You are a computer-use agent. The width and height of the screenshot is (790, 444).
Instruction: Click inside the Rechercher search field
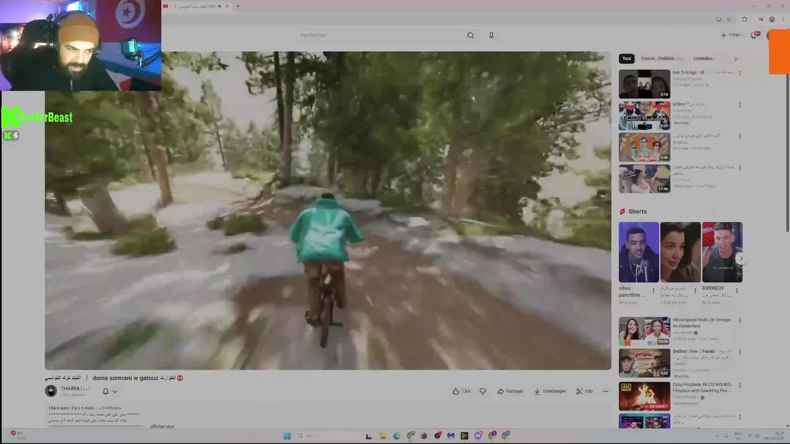click(x=380, y=35)
